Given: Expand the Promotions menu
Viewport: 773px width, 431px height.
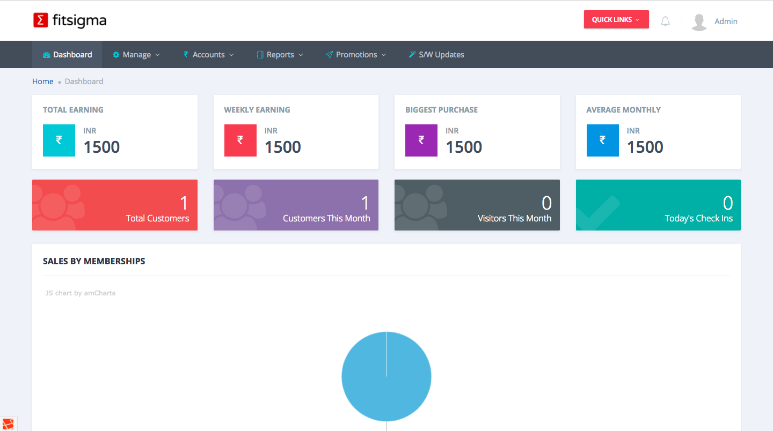Looking at the screenshot, I should pos(356,55).
